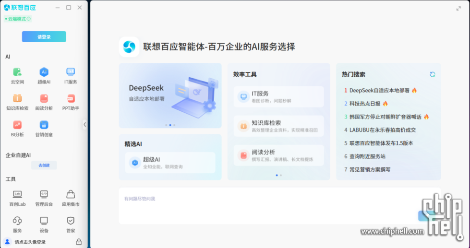This screenshot has width=470, height=248.
Task: Open the DeepSeek 自适应本地部署 banner
Action: tap(170, 95)
